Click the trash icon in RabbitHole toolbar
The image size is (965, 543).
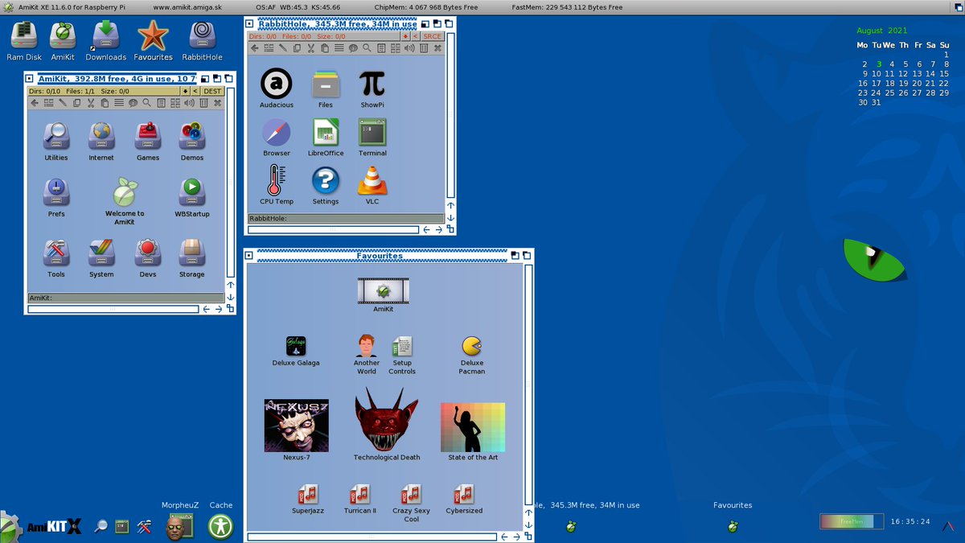click(424, 48)
